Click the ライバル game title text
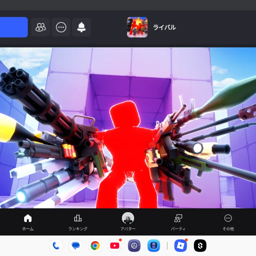The height and width of the screenshot is (256, 256). (x=164, y=28)
